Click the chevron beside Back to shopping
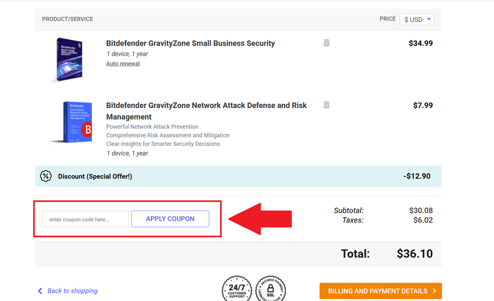 click(x=40, y=290)
